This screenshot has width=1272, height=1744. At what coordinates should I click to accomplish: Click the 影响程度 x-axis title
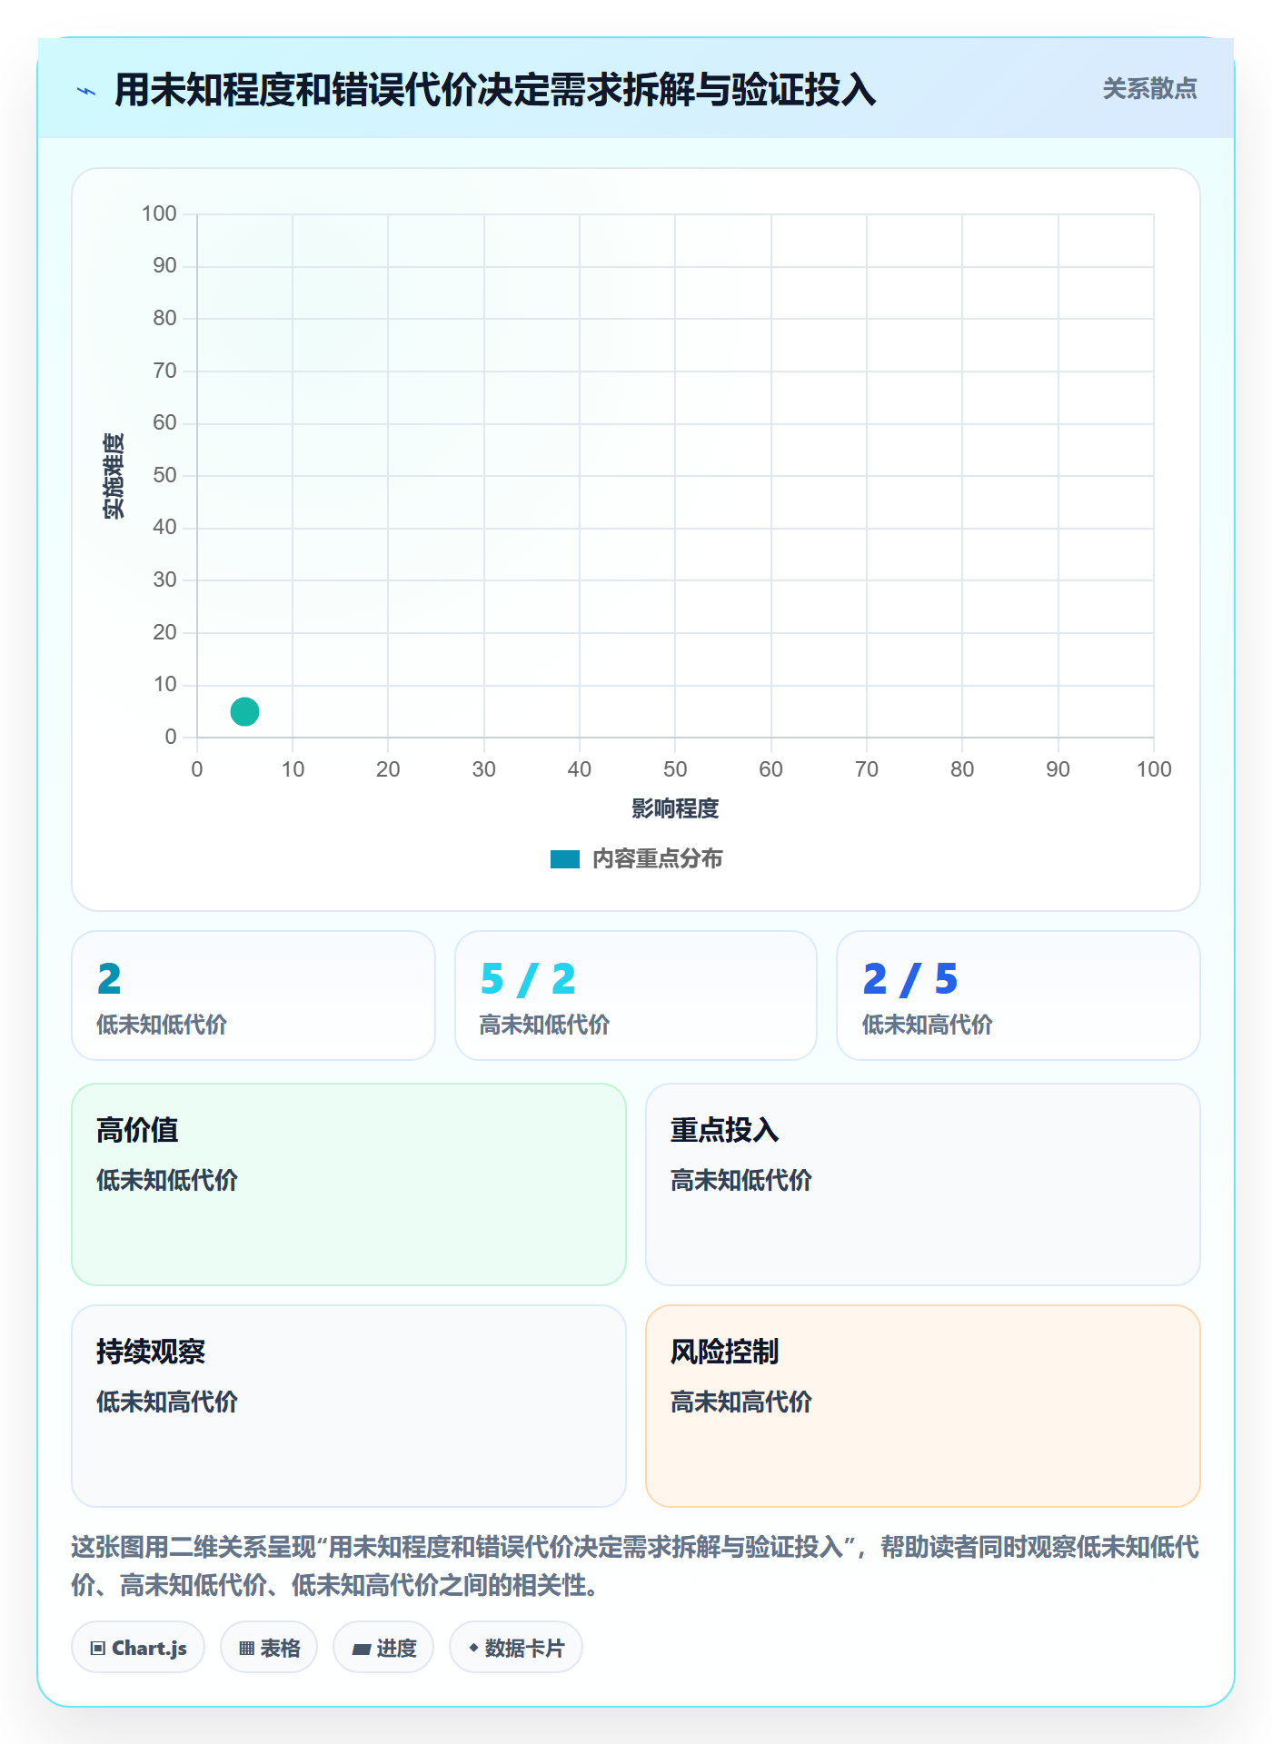(x=675, y=808)
